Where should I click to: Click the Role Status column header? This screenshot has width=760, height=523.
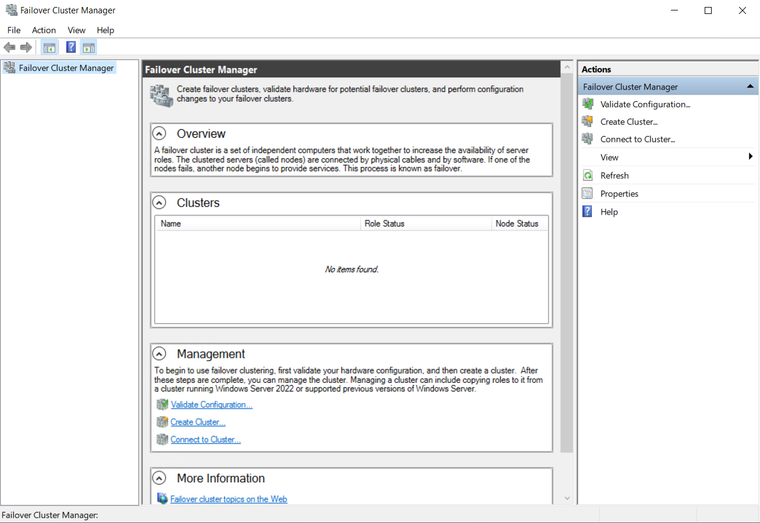point(426,223)
